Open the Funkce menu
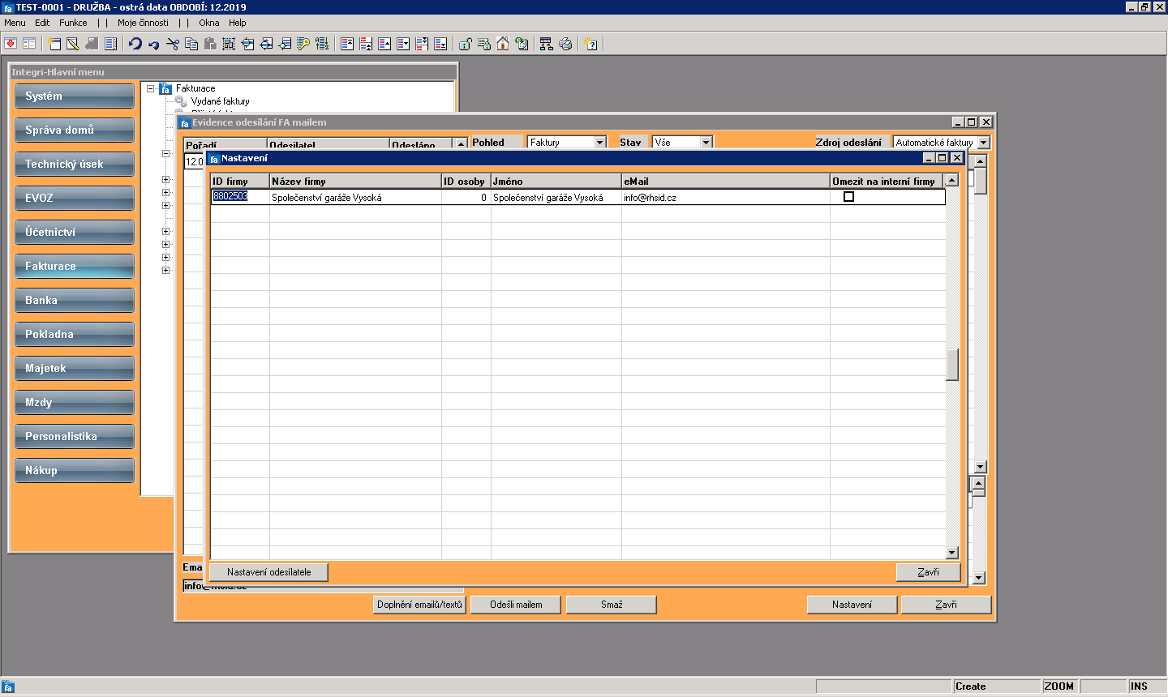 [x=73, y=23]
